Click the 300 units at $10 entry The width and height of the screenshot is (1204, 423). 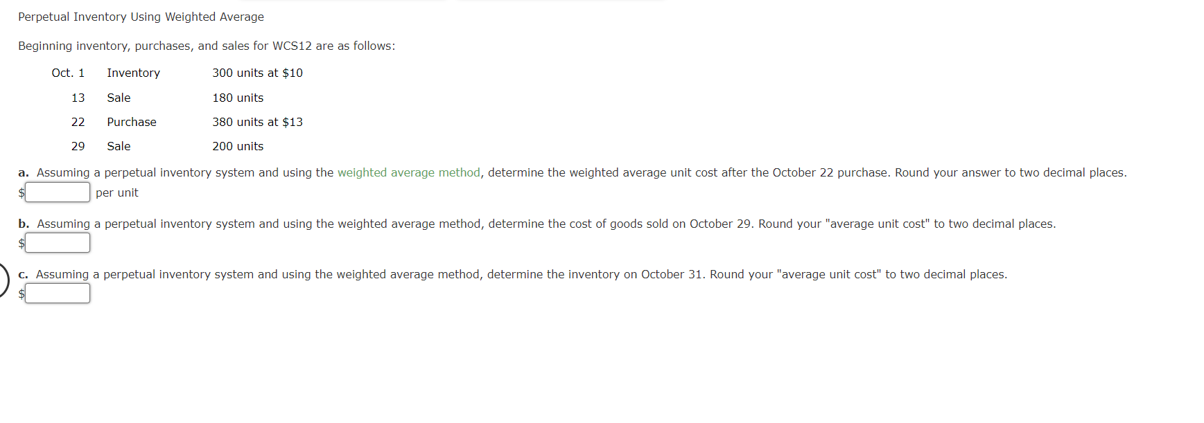[257, 73]
